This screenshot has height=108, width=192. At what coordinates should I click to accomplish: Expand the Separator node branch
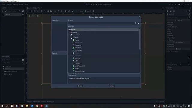72,55
